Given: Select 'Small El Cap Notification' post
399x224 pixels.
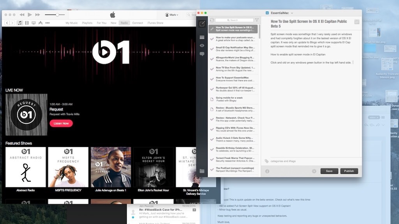Looking at the screenshot, I should point(233,49).
